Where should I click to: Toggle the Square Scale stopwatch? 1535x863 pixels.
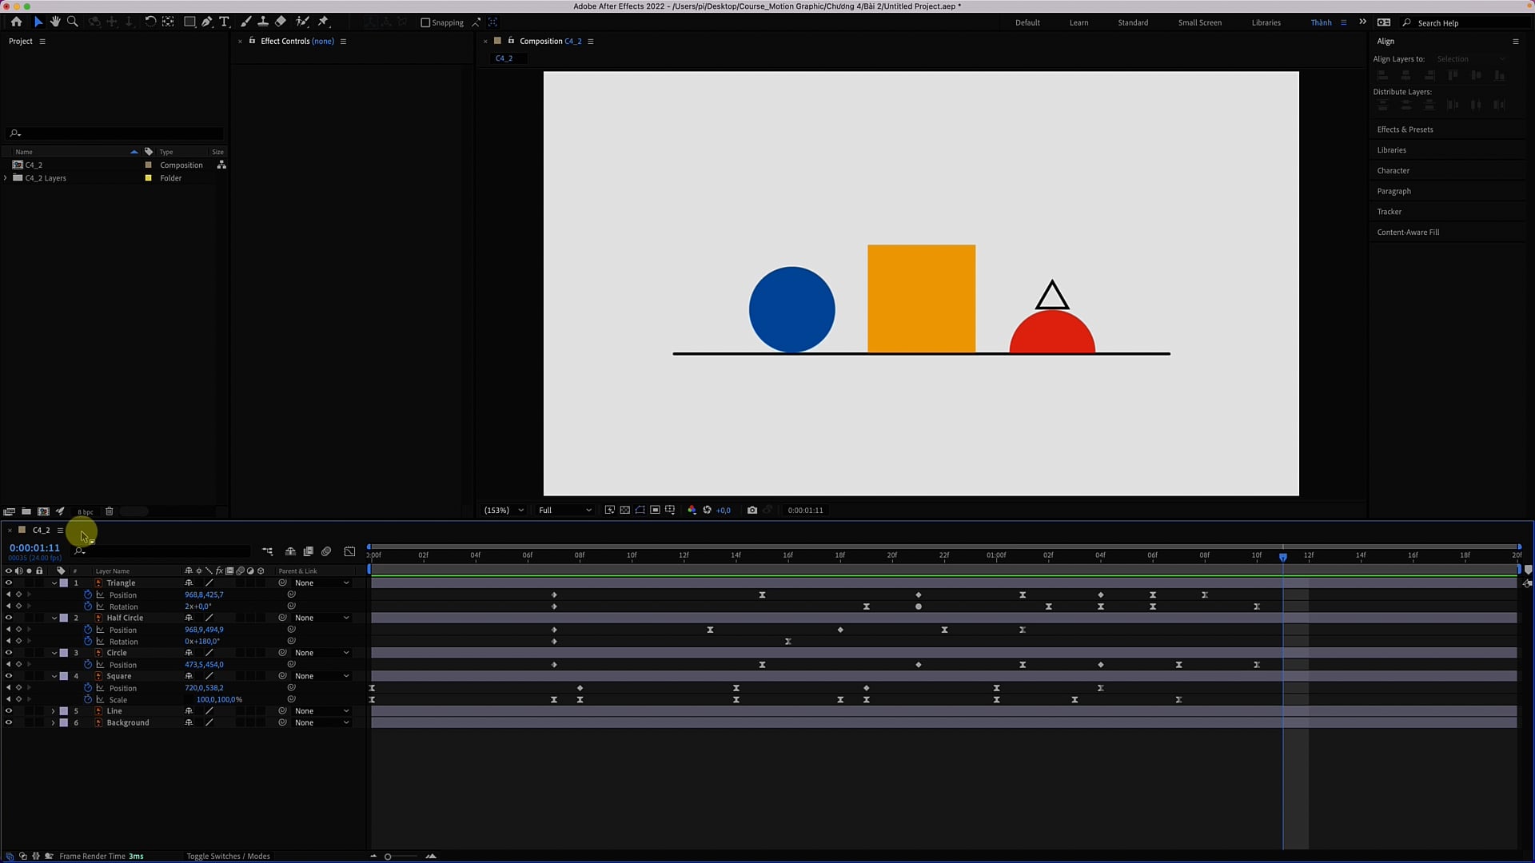point(88,699)
